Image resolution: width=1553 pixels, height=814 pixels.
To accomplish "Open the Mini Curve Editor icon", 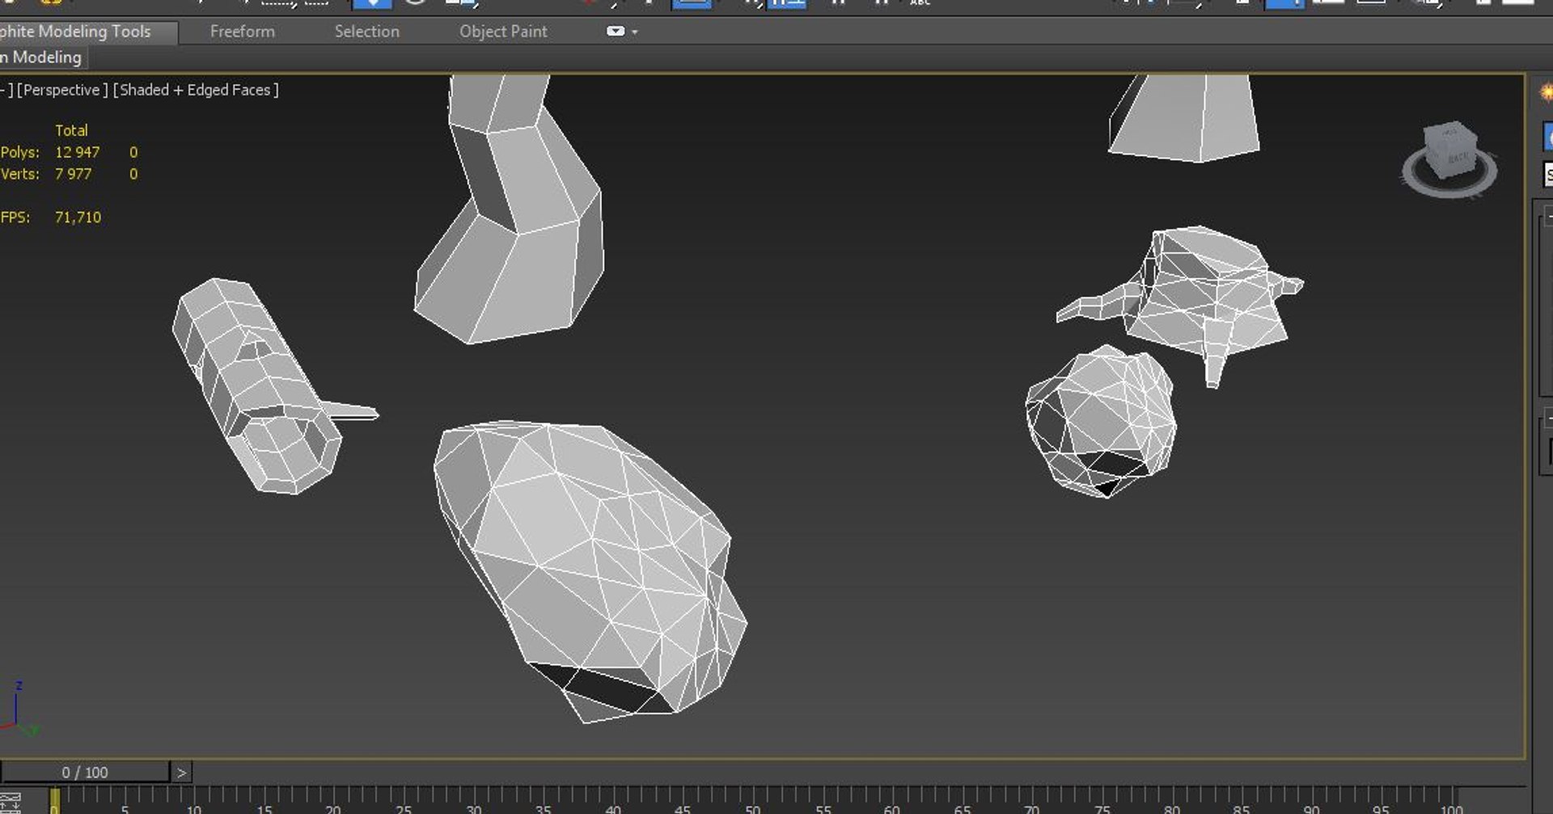I will (11, 801).
